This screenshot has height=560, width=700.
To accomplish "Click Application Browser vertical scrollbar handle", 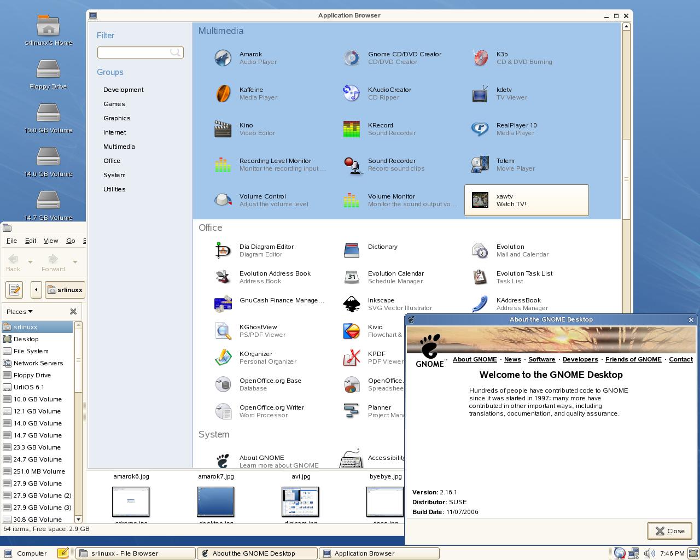I will pyautogui.click(x=626, y=179).
